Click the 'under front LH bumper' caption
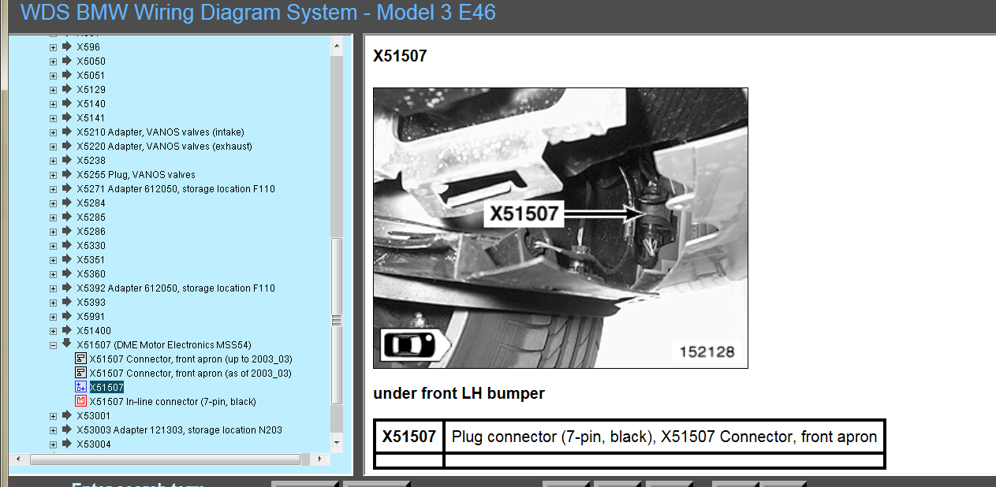This screenshot has width=996, height=487. pyautogui.click(x=459, y=393)
